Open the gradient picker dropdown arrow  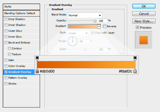click(99, 26)
